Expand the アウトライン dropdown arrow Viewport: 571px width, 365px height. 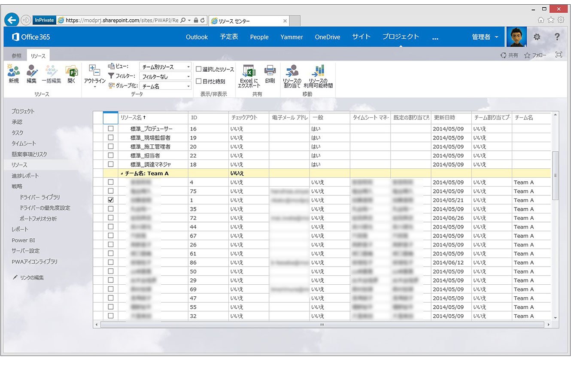(94, 87)
